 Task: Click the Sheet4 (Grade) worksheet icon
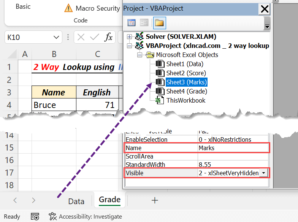pyautogui.click(x=160, y=91)
